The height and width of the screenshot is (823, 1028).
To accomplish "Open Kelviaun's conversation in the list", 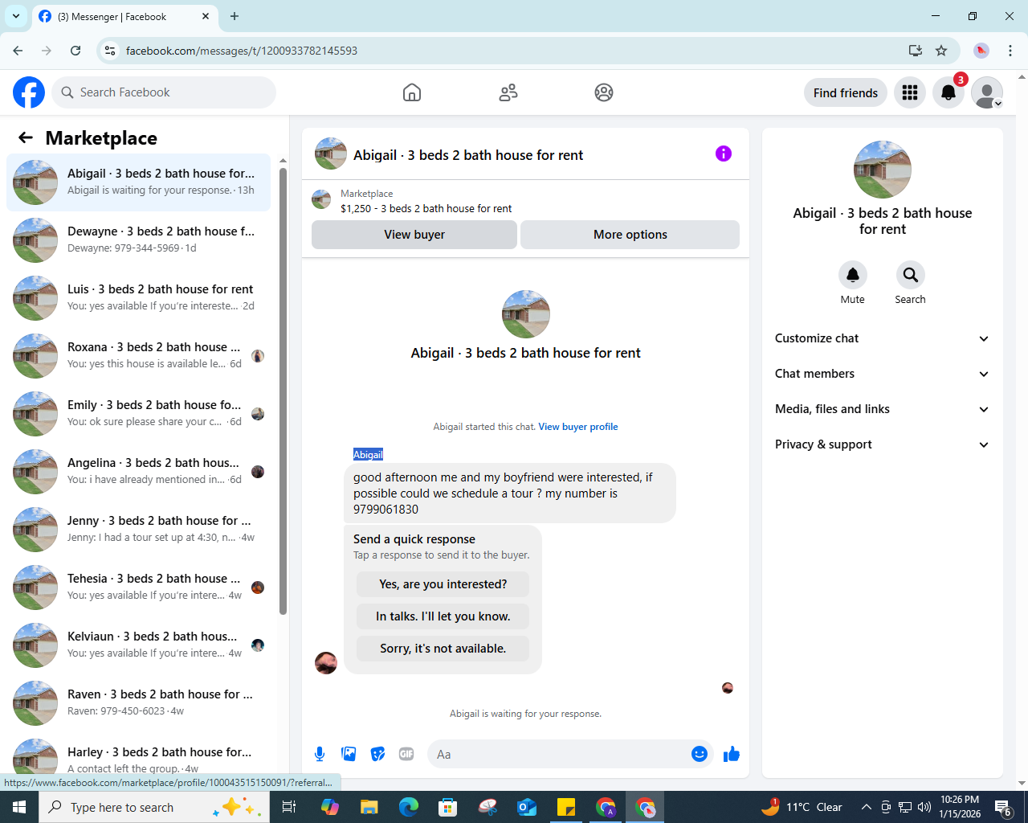I will coord(138,645).
